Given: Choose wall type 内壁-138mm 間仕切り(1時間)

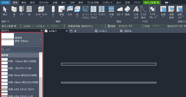Looking at the screenshot, I should (x=20, y=82).
